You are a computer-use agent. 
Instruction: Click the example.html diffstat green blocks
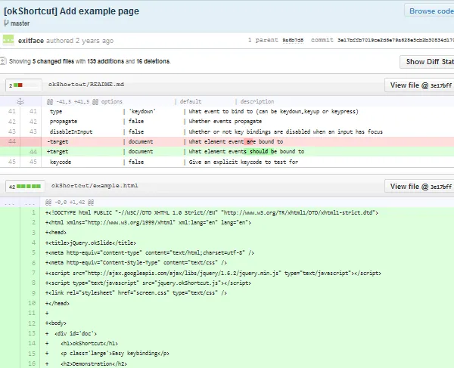click(29, 185)
